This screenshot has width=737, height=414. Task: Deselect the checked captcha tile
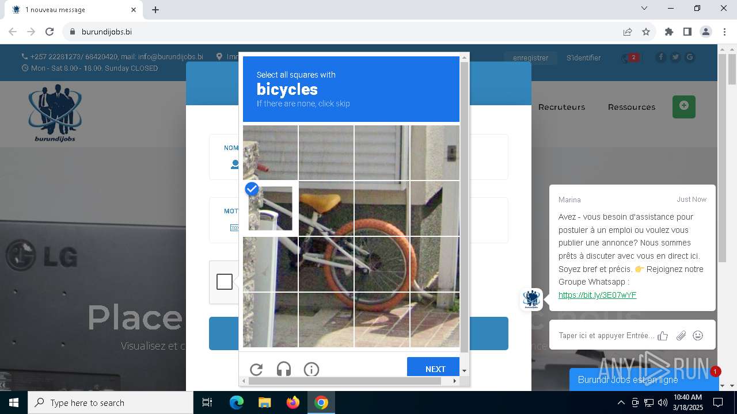(x=270, y=208)
